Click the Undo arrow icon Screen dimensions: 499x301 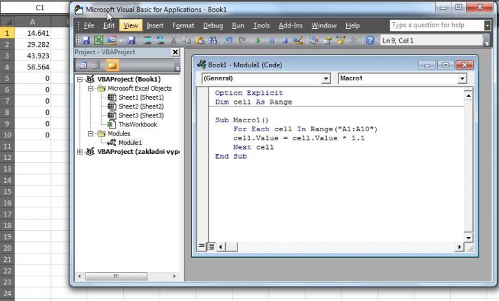(x=229, y=41)
